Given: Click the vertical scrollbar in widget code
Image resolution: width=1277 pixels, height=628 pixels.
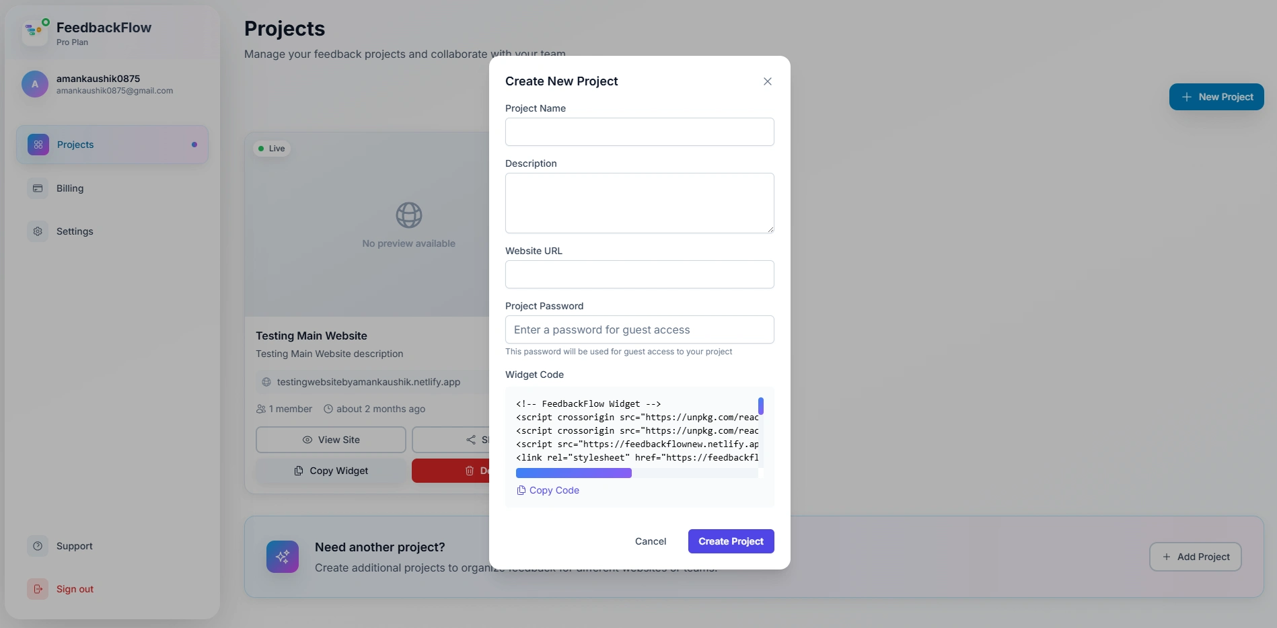Looking at the screenshot, I should click(760, 406).
